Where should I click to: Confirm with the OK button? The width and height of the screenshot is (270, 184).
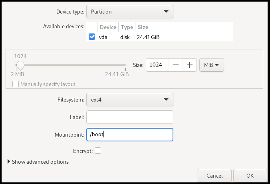point(250,176)
